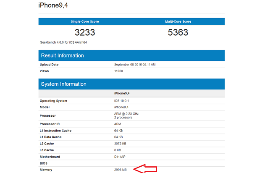Click the iPhone9,4 table column header

[x=122, y=94]
